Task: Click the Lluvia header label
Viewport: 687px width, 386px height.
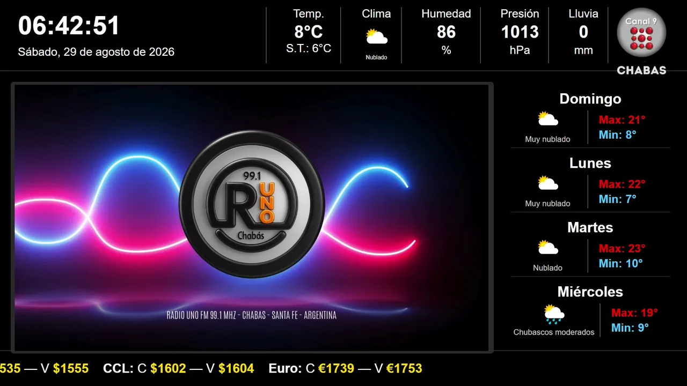Action: tap(583, 14)
